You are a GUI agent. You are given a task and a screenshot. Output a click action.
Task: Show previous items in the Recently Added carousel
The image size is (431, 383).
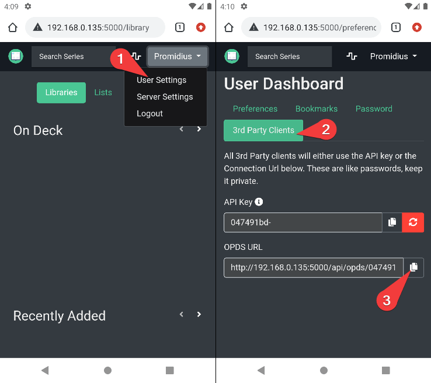182,315
